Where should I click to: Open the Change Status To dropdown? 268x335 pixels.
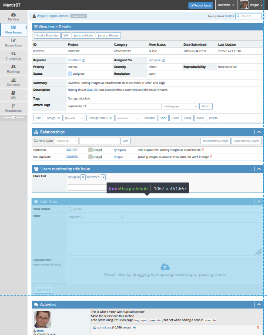coord(128,118)
